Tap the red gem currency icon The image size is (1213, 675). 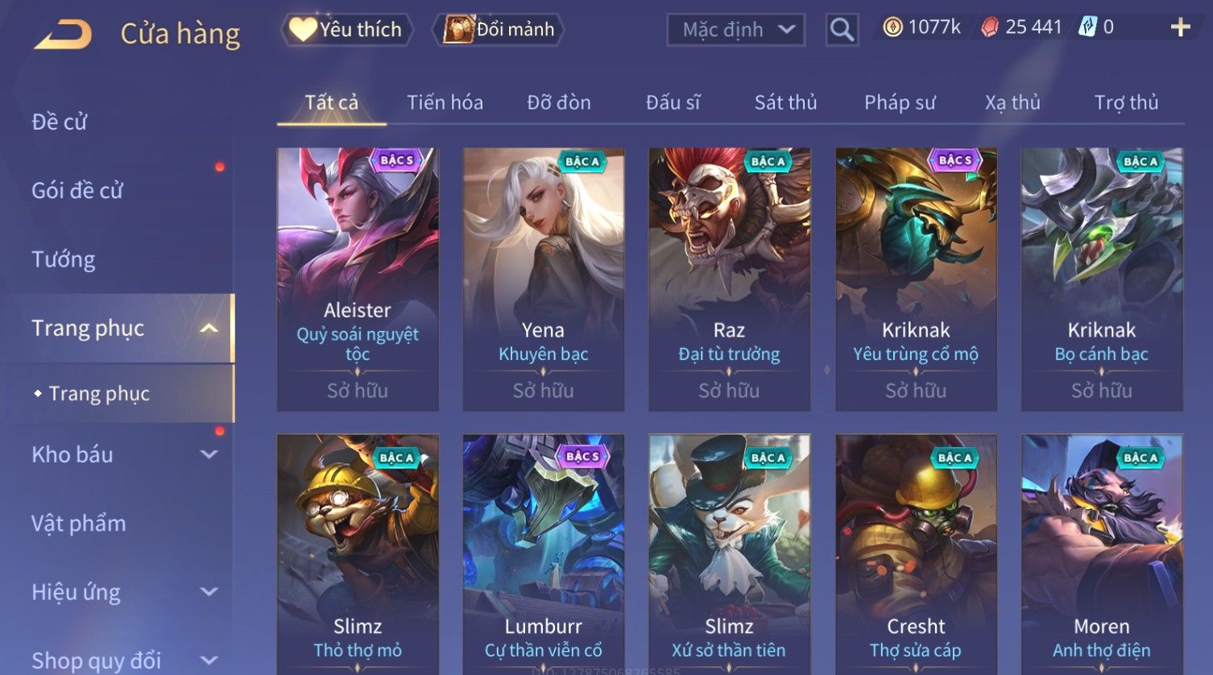click(990, 27)
